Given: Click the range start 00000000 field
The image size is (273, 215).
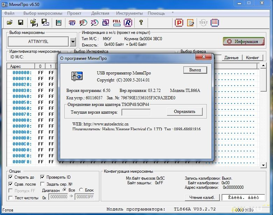Looking at the screenshot, I should (58, 197).
